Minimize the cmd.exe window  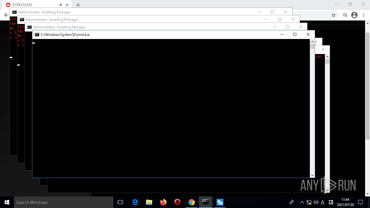tap(282, 34)
